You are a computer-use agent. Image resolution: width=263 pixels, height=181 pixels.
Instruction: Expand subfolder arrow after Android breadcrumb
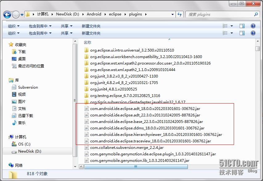(x=105, y=14)
